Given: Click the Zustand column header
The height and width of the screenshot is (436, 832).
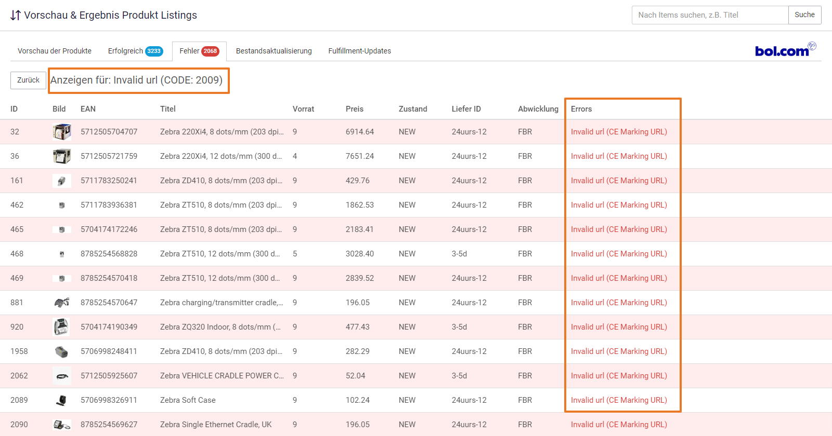Looking at the screenshot, I should click(x=413, y=109).
